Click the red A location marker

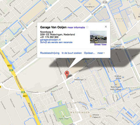[x=67, y=74]
